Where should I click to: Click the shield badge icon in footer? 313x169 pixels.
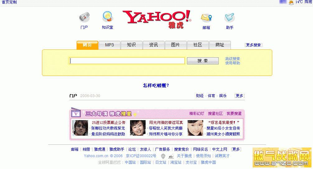pyautogui.click(x=163, y=156)
